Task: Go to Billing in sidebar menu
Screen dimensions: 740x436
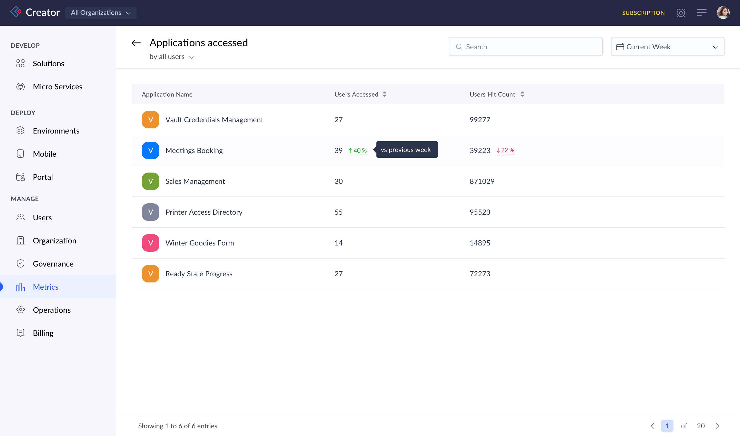Action: click(x=43, y=333)
